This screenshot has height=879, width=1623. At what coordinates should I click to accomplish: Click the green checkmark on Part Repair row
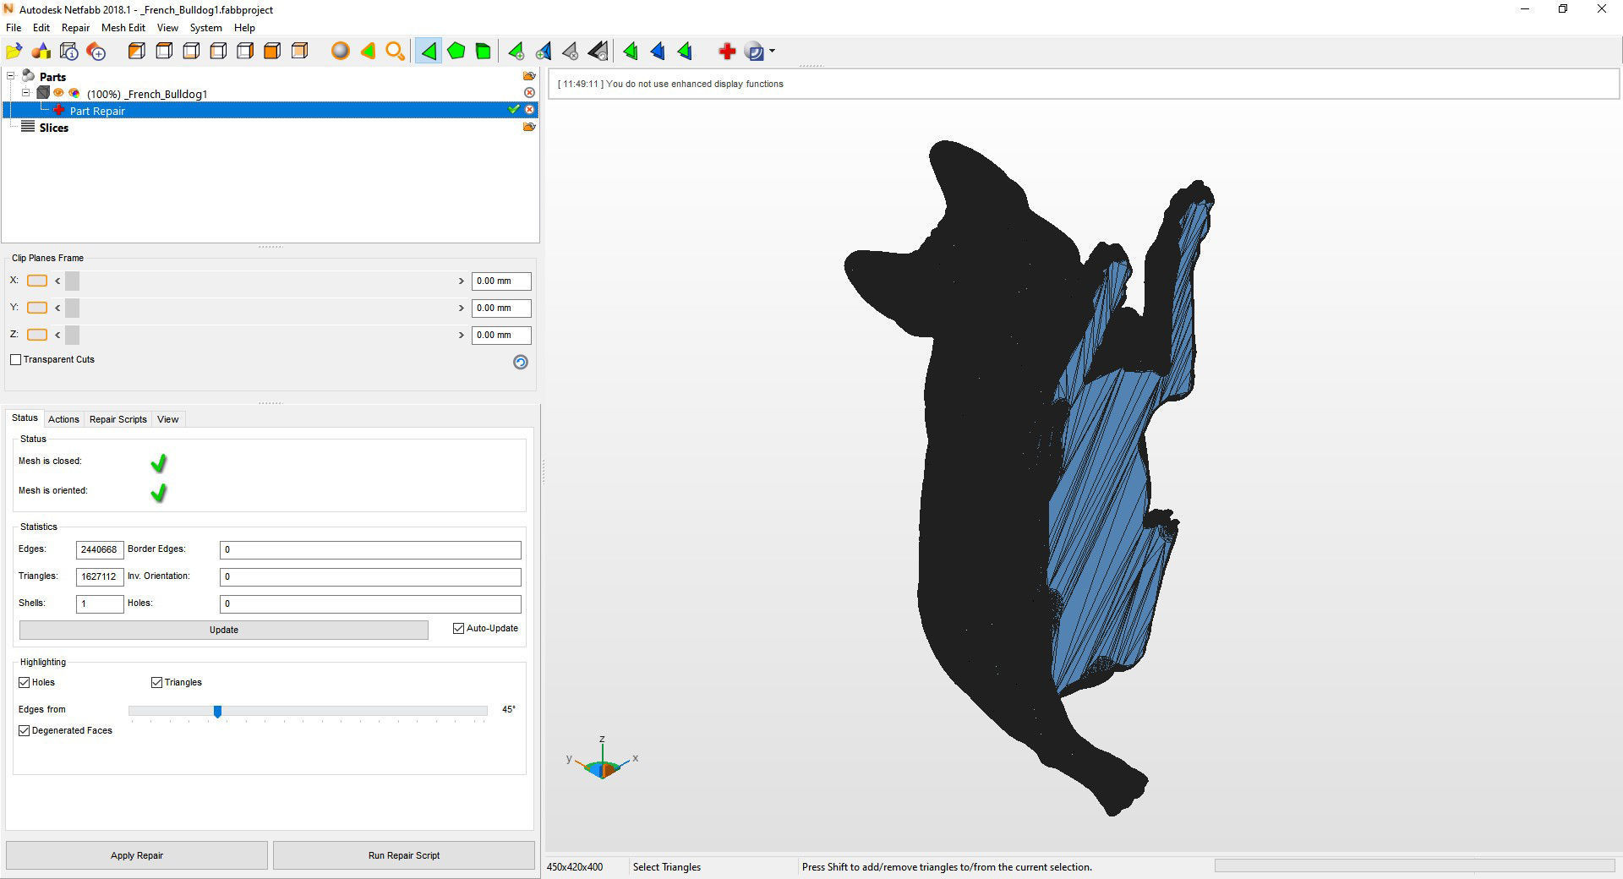pyautogui.click(x=513, y=110)
